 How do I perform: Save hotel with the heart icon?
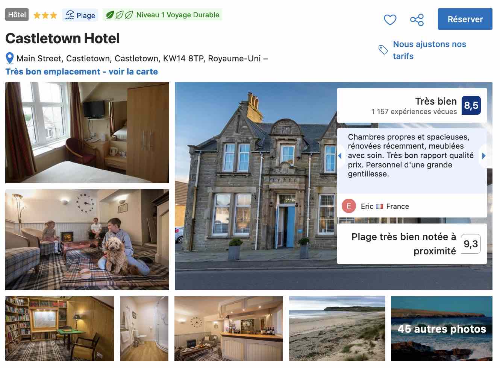pyautogui.click(x=390, y=20)
